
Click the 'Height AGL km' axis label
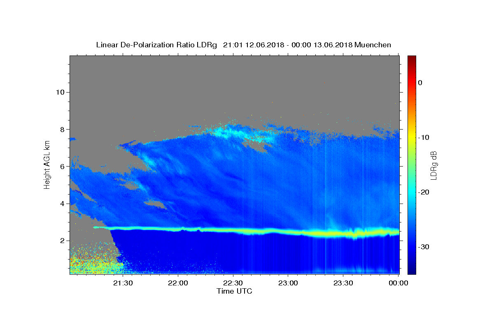click(x=47, y=164)
